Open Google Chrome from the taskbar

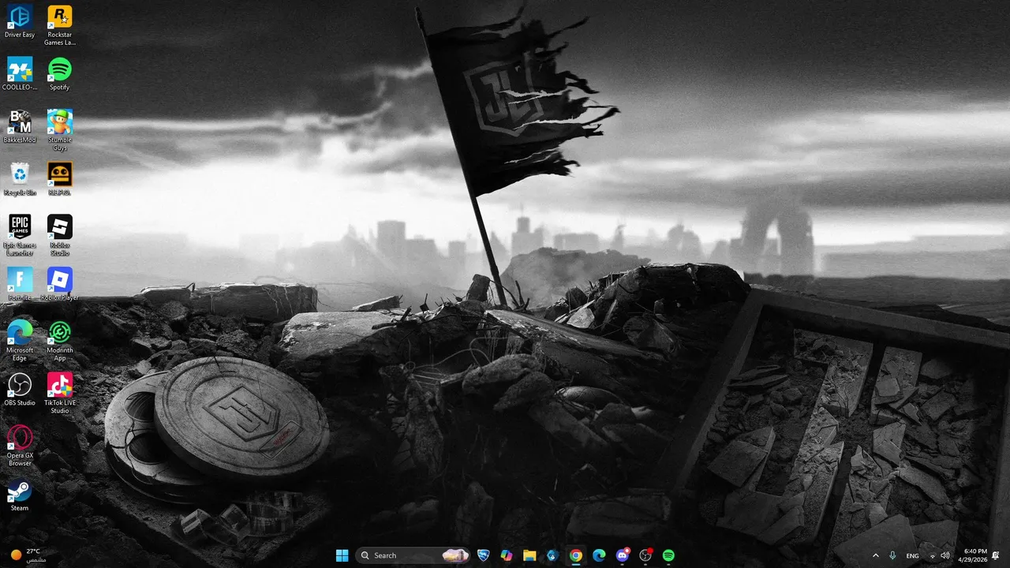point(576,555)
